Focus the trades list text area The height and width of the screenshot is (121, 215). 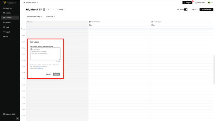(x=45, y=54)
